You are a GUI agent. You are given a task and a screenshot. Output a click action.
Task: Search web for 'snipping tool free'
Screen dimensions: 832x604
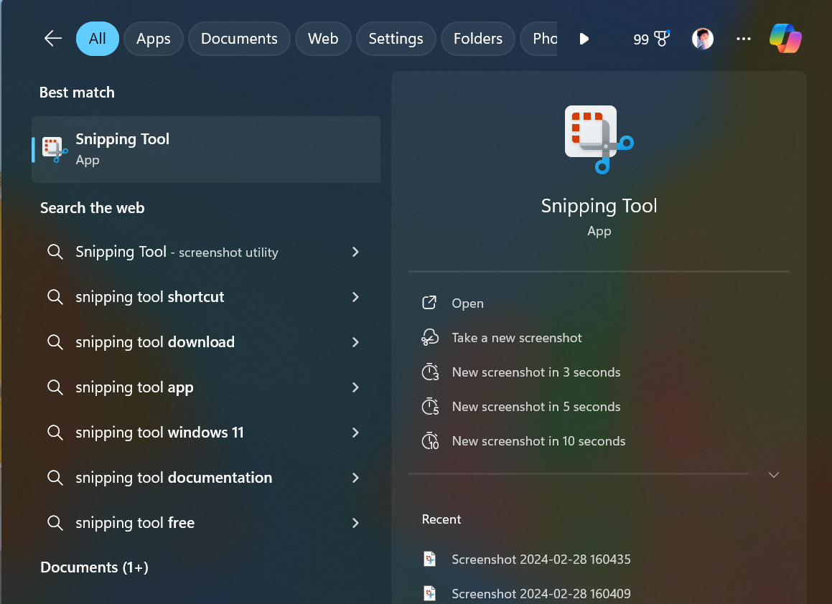135,523
